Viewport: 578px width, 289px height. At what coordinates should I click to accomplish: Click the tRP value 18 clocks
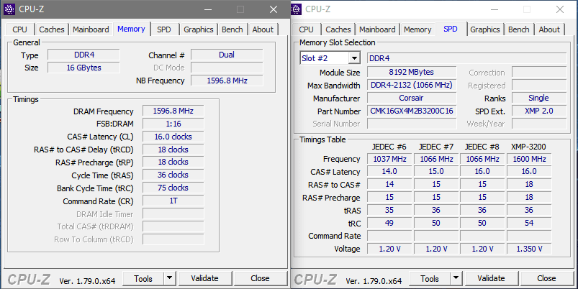(x=173, y=162)
